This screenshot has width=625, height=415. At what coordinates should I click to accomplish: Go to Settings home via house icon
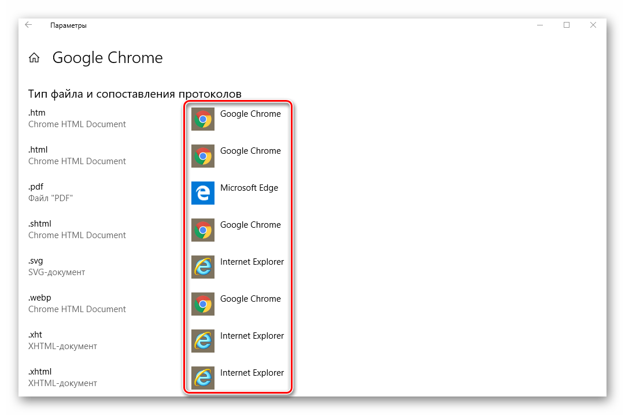click(34, 58)
